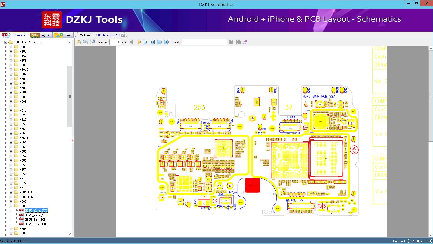Viewport: 433px width, 244px height.
Task: Click the document view scroll-up arrow
Action: [x=430, y=49]
